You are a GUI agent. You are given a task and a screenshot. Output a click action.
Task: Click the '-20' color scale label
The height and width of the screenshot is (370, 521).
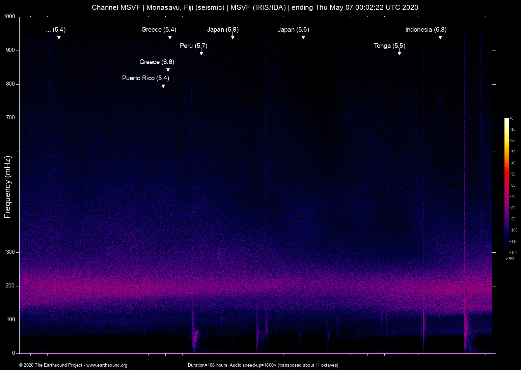(512, 141)
